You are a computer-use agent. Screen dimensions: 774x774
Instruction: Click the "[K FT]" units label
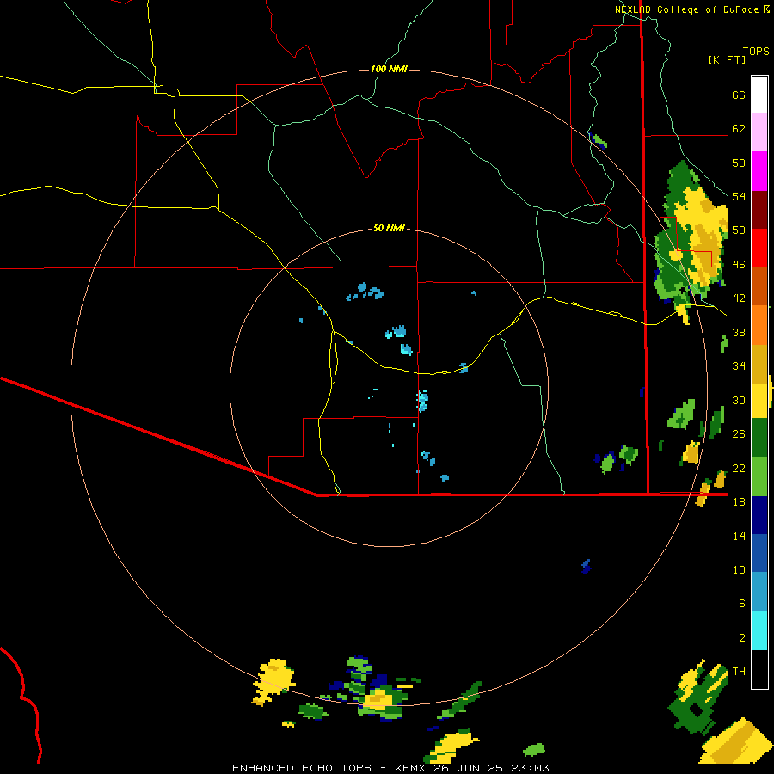[x=727, y=59]
